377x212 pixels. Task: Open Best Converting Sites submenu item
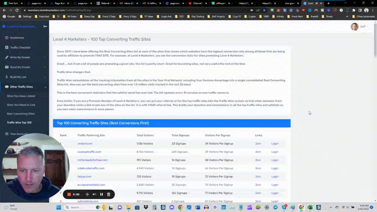pos(21,114)
